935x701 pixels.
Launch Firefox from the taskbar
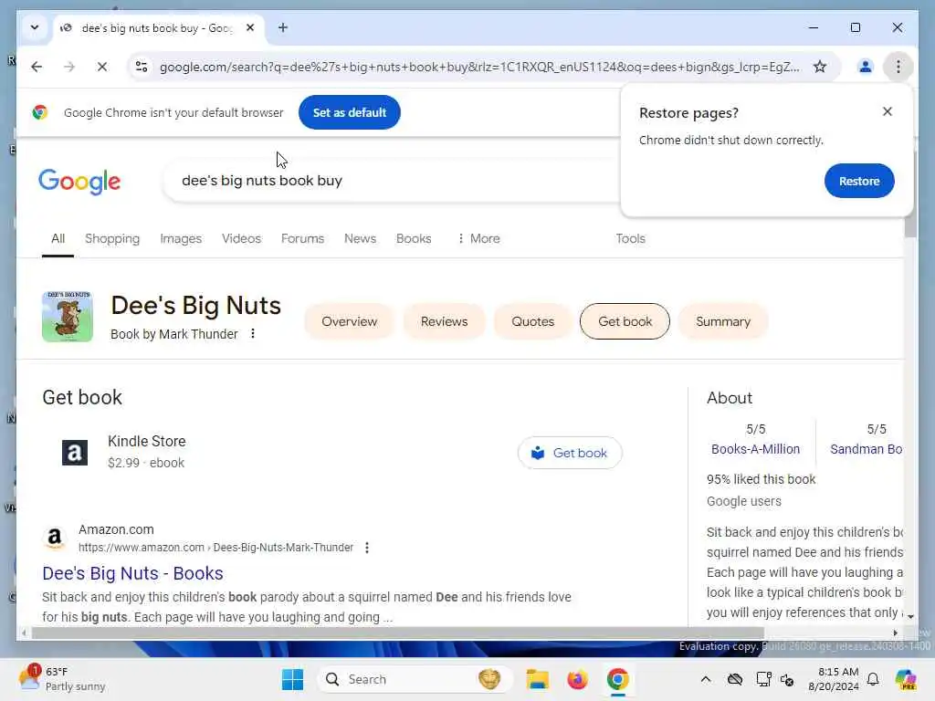[577, 679]
